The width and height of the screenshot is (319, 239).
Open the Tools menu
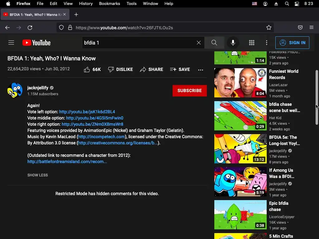click(131, 4)
